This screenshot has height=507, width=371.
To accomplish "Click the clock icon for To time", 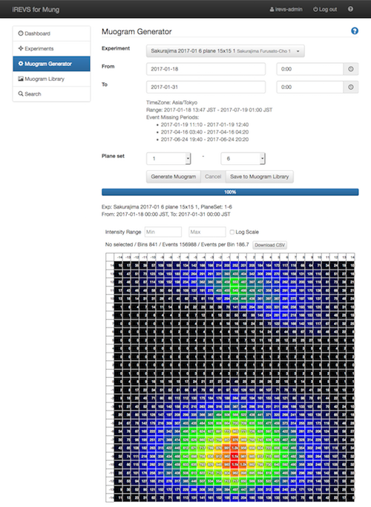I will click(x=351, y=87).
